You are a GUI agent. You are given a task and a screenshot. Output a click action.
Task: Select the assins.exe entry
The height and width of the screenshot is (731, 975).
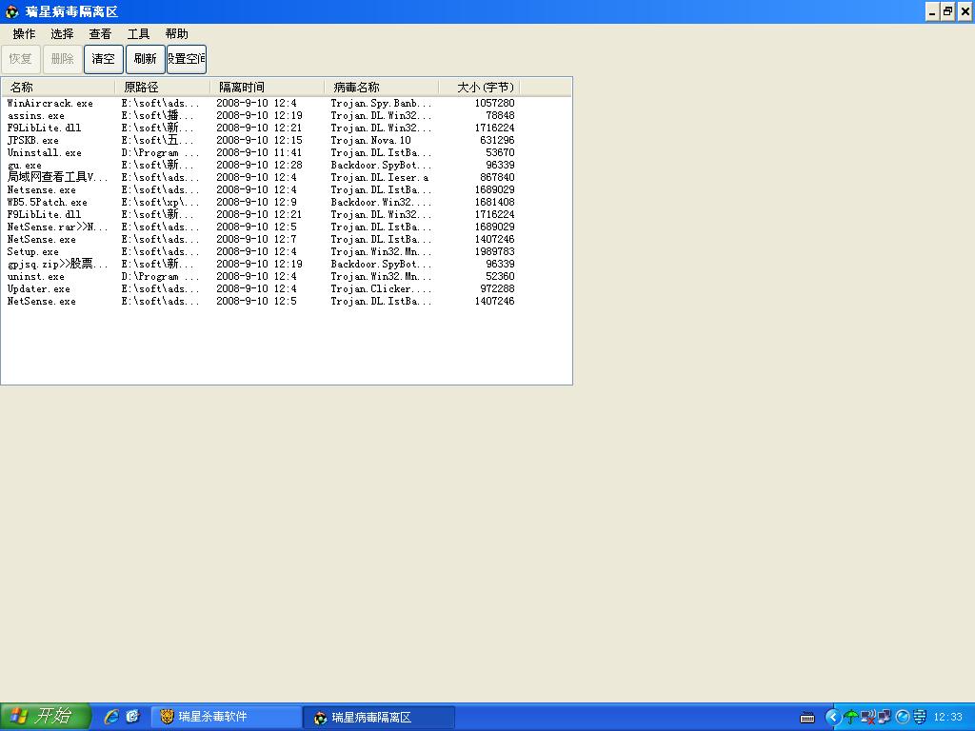point(36,115)
